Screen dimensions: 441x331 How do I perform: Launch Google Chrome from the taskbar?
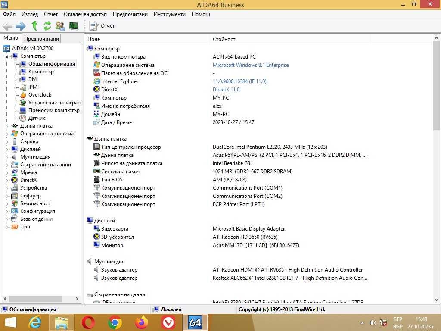(x=115, y=322)
